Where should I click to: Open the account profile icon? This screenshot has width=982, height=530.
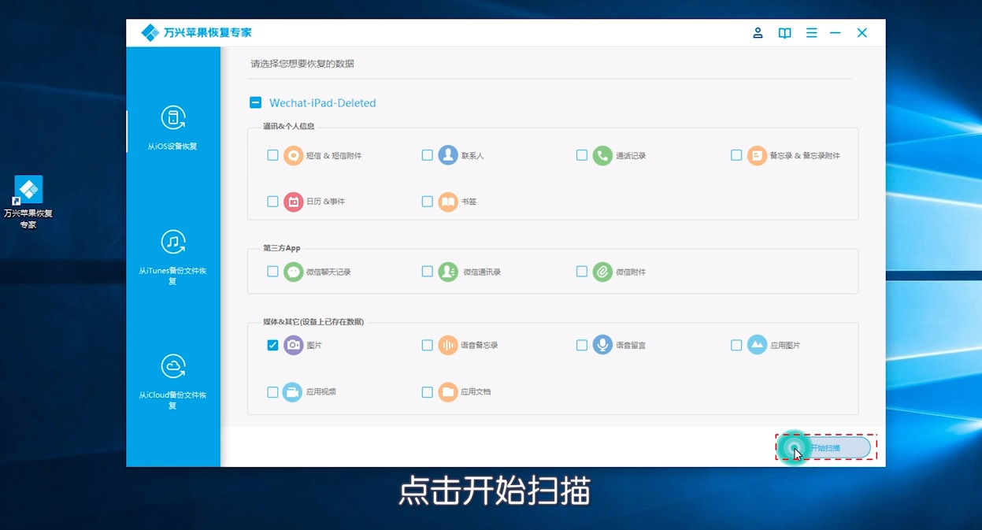coord(758,33)
